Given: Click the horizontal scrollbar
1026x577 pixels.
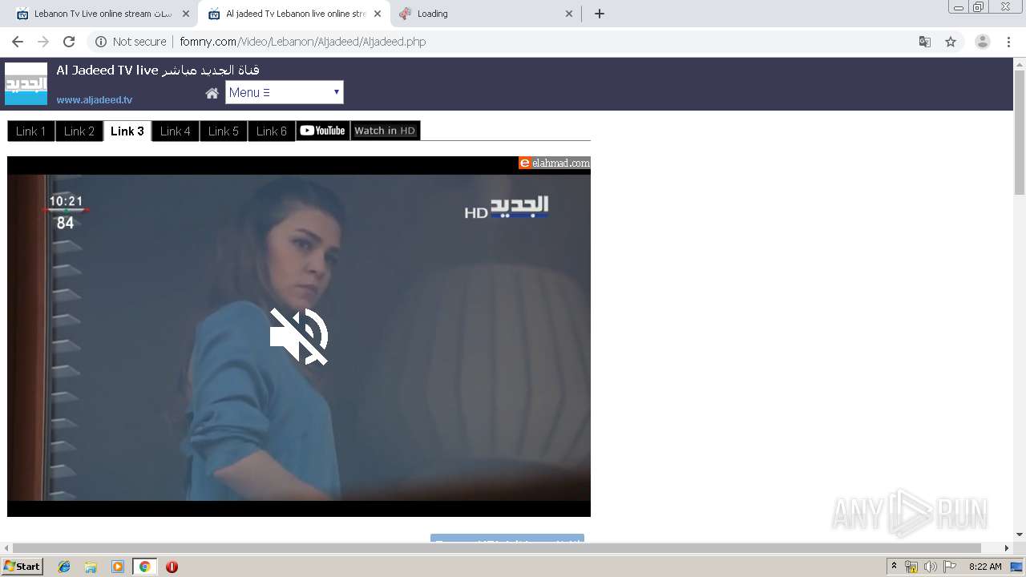Looking at the screenshot, I should pos(496,548).
